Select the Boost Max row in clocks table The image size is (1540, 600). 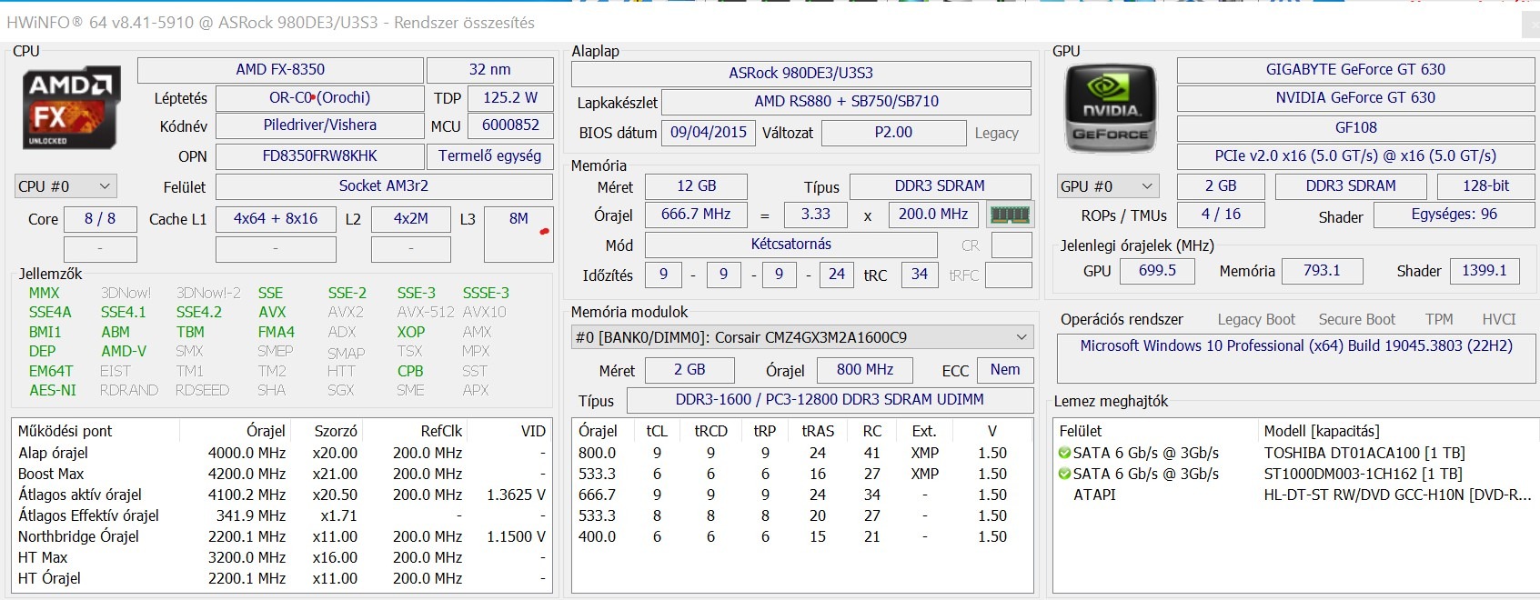[x=282, y=474]
